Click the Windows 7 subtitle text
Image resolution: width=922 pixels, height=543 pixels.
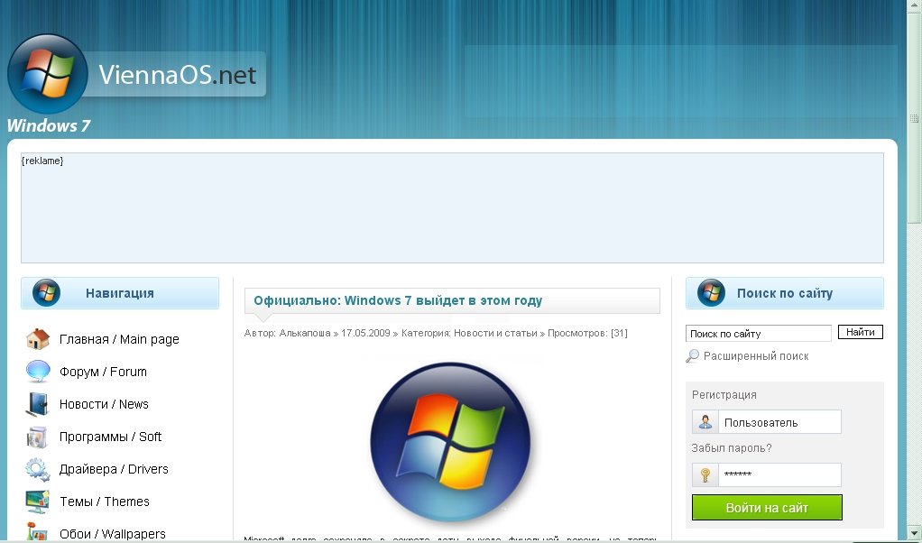[x=48, y=125]
